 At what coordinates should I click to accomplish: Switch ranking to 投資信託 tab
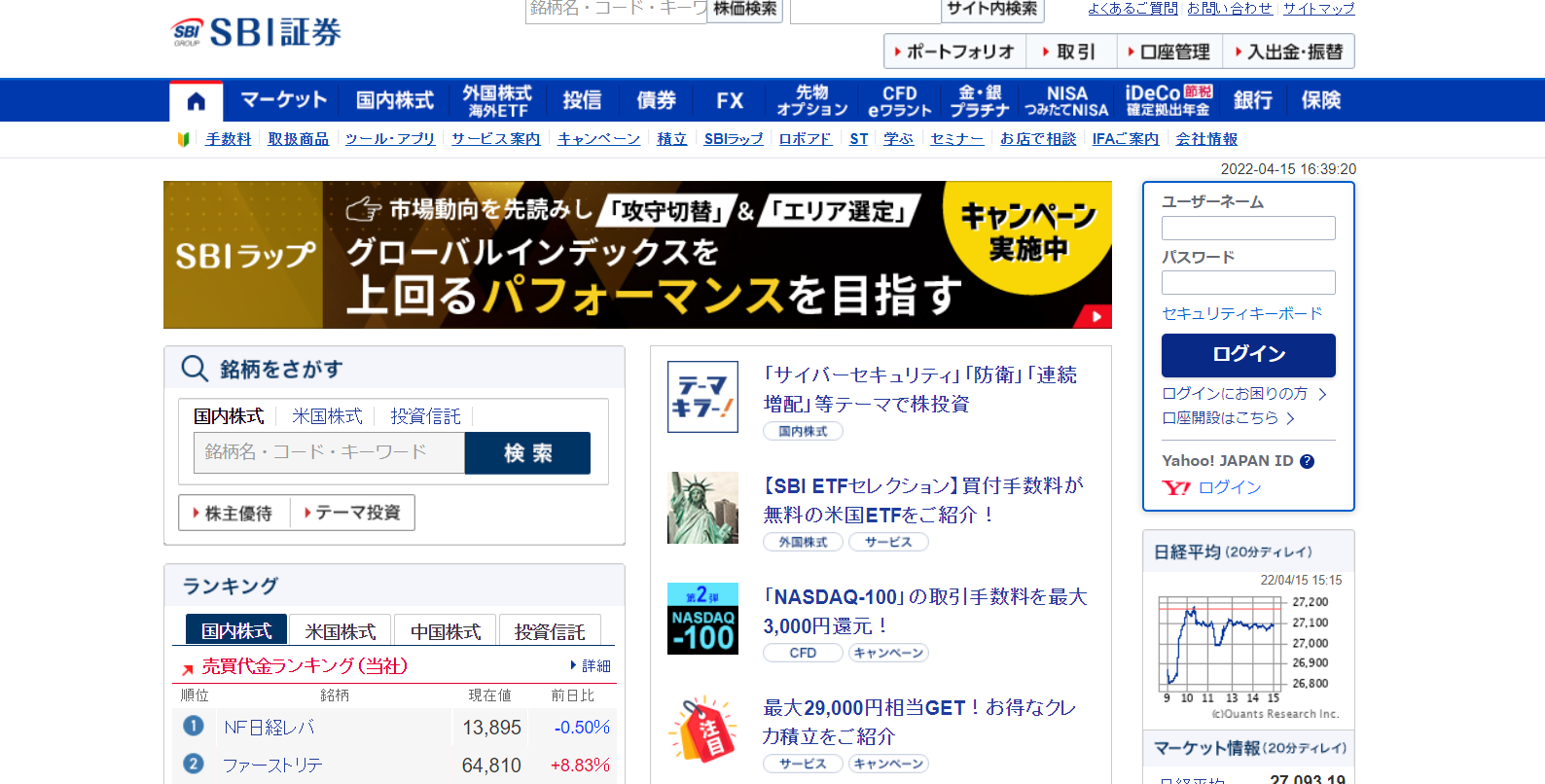tap(550, 630)
